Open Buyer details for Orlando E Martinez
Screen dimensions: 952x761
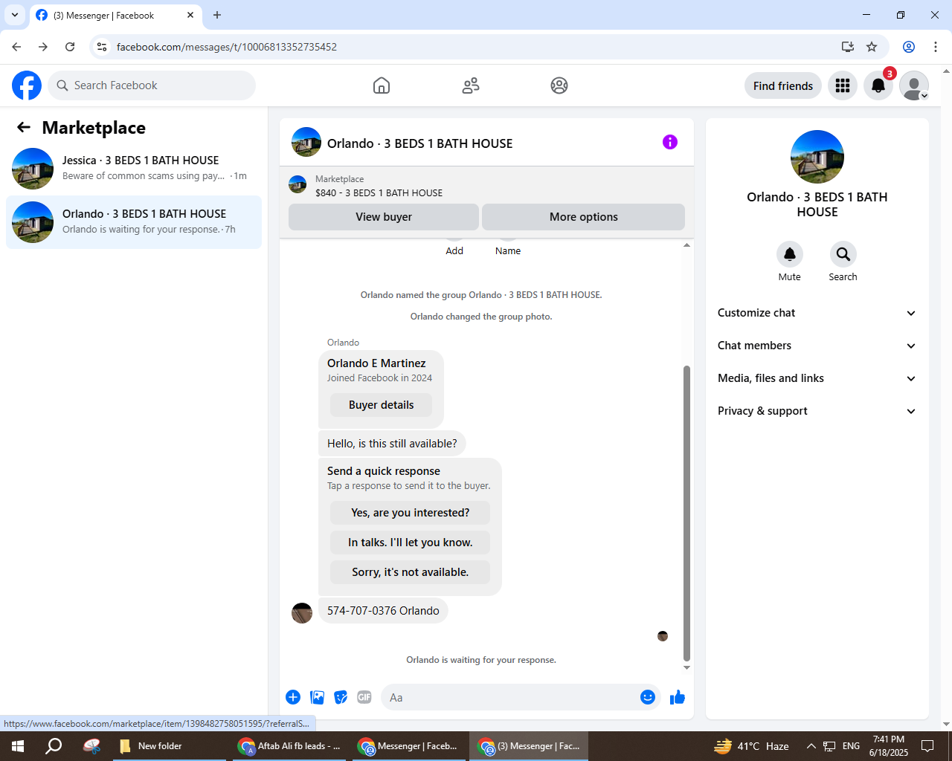(x=382, y=405)
